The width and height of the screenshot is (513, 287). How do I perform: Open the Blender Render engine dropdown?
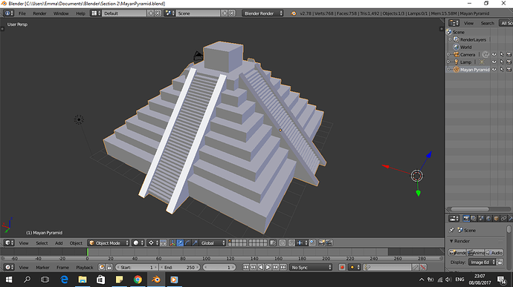coord(262,13)
